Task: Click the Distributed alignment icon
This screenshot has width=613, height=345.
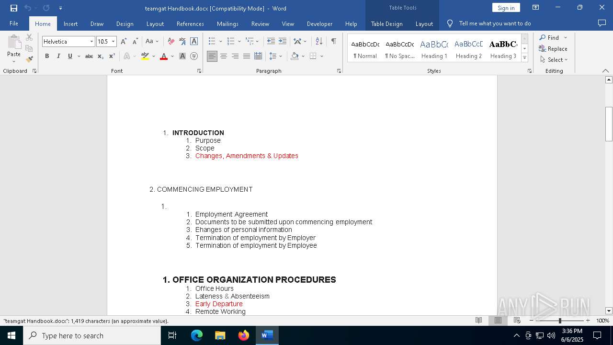Action: click(x=258, y=56)
